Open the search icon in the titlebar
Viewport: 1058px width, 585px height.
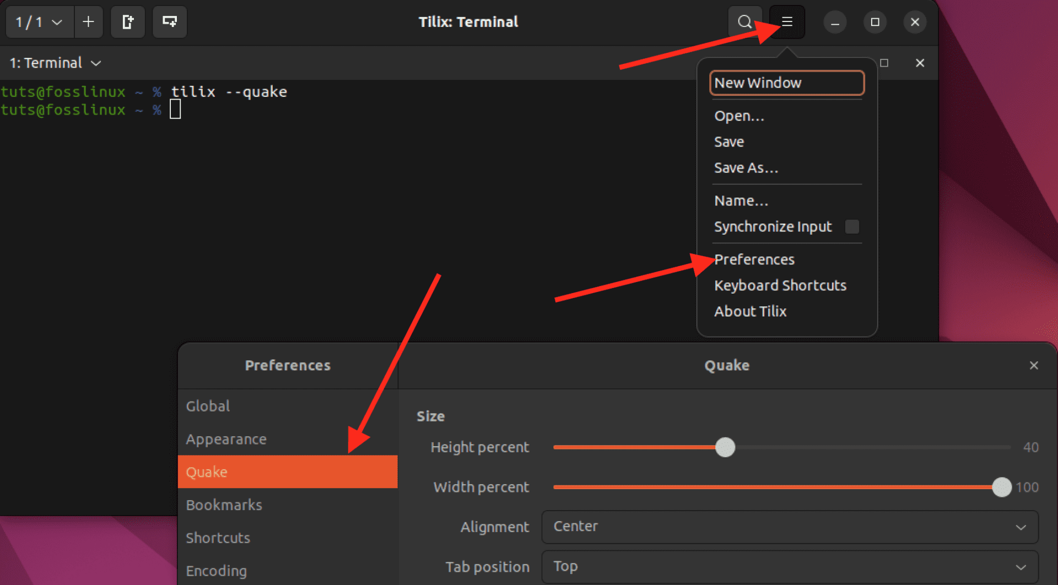pyautogui.click(x=744, y=22)
